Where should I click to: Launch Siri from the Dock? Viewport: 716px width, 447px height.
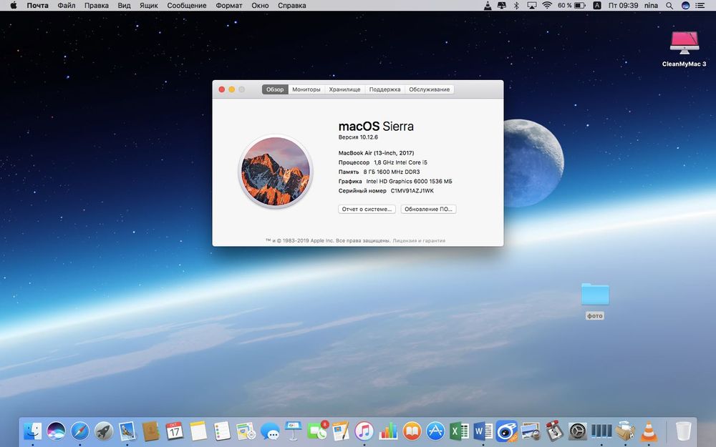pyautogui.click(x=56, y=431)
